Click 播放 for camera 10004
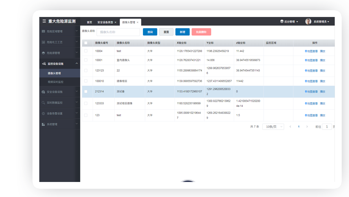 pos(322,51)
